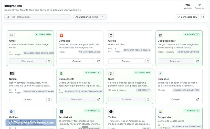
Task: Open Supabase external link icon
Action: tap(197, 99)
